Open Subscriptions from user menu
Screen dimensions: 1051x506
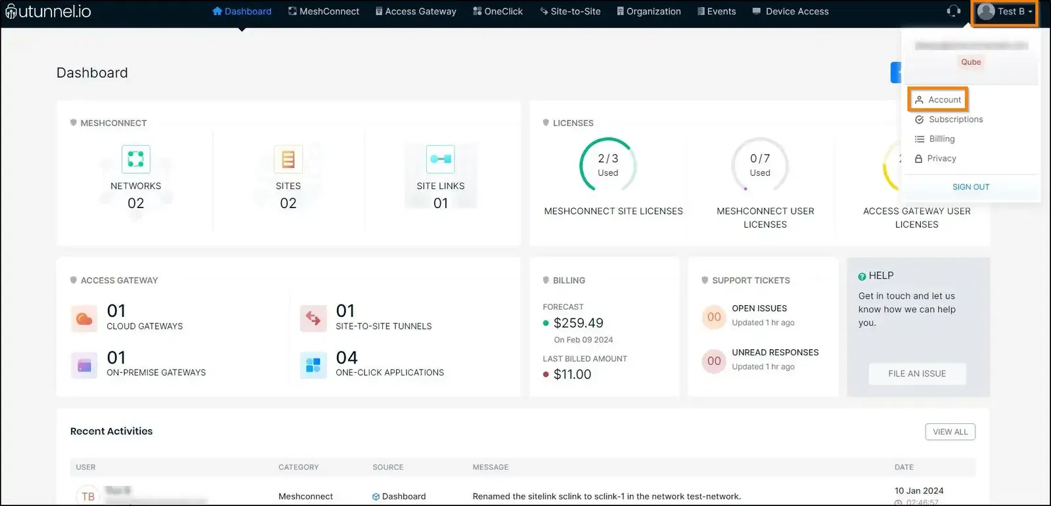point(949,119)
